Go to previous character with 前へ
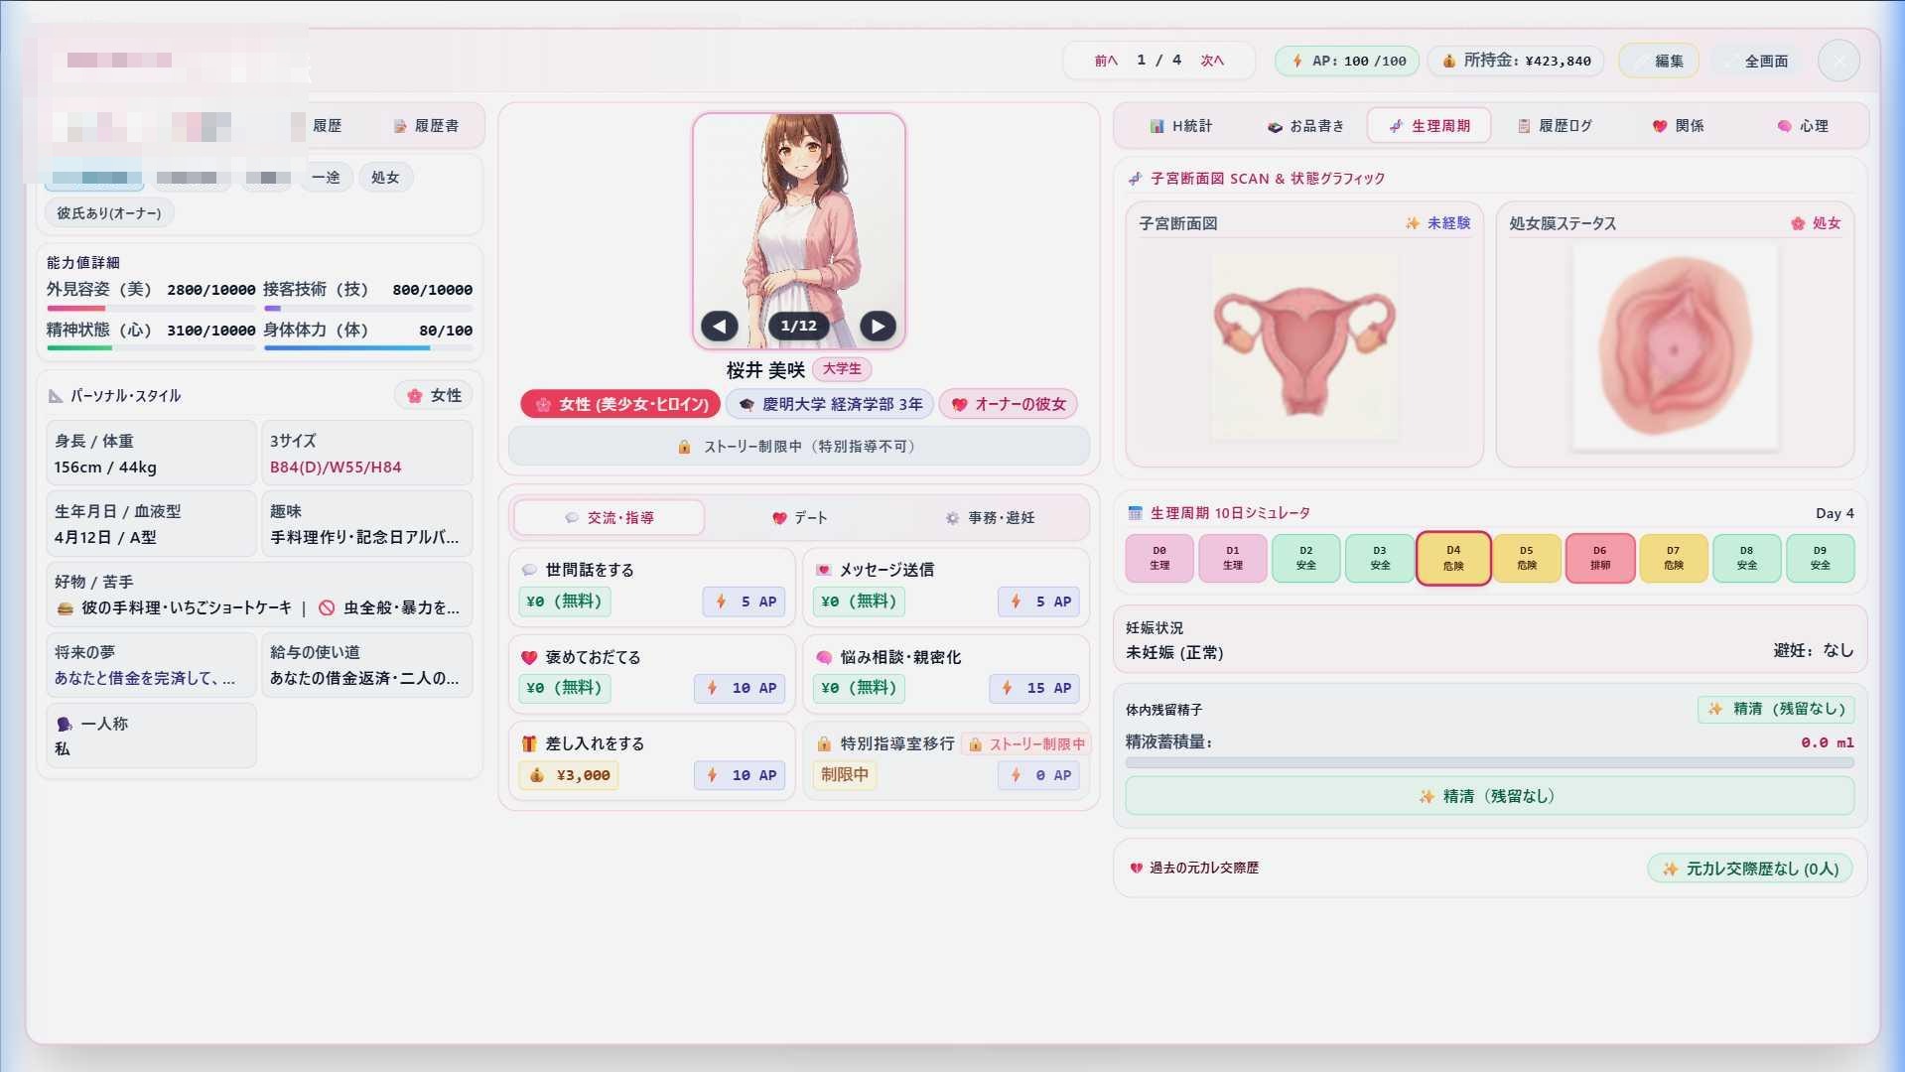The height and width of the screenshot is (1072, 1905). 1106,61
